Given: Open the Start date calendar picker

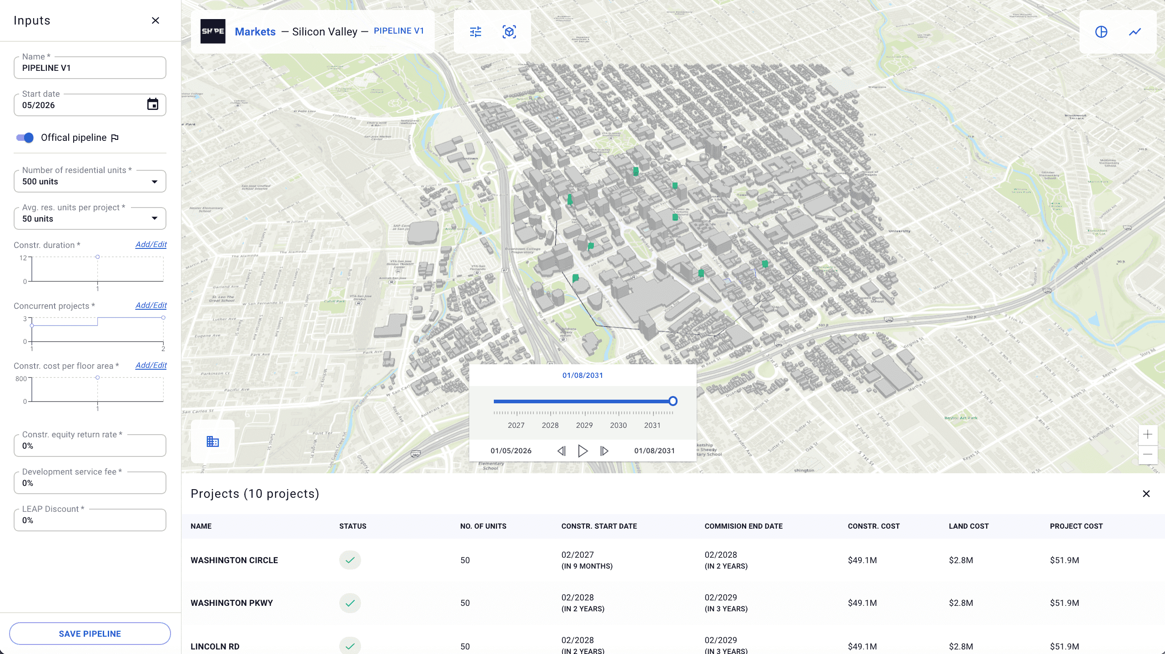Looking at the screenshot, I should tap(153, 104).
